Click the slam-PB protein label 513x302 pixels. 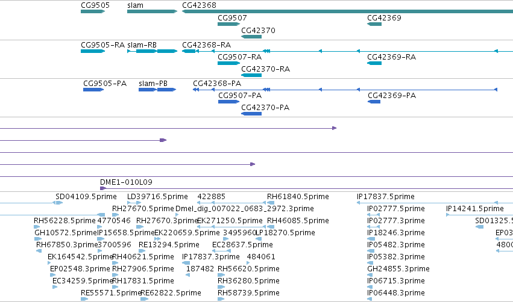(153, 83)
